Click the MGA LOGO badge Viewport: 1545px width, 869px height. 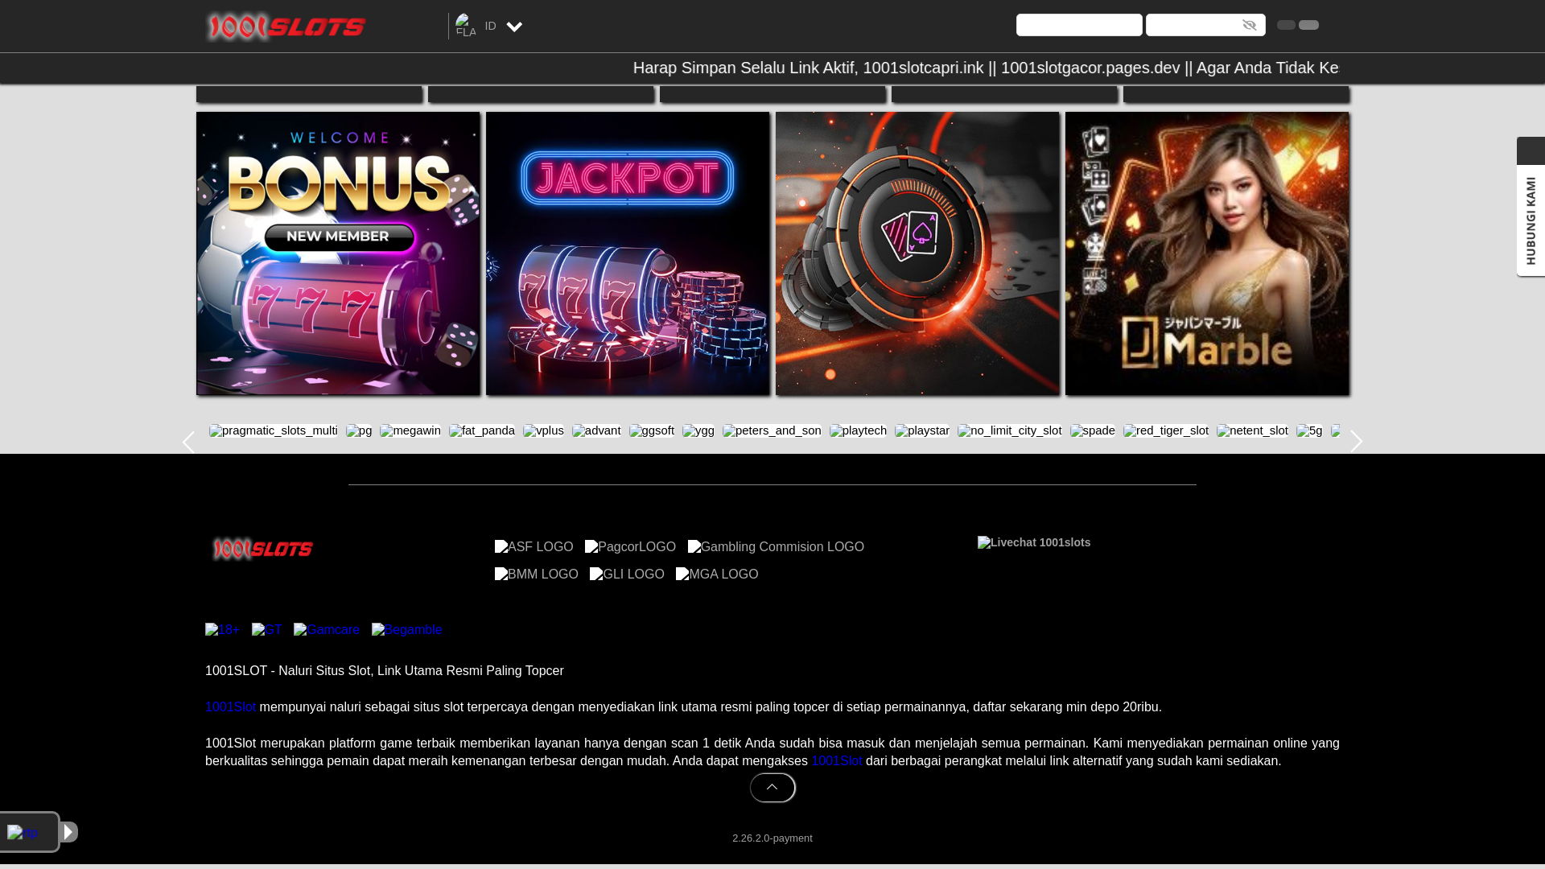click(x=717, y=574)
